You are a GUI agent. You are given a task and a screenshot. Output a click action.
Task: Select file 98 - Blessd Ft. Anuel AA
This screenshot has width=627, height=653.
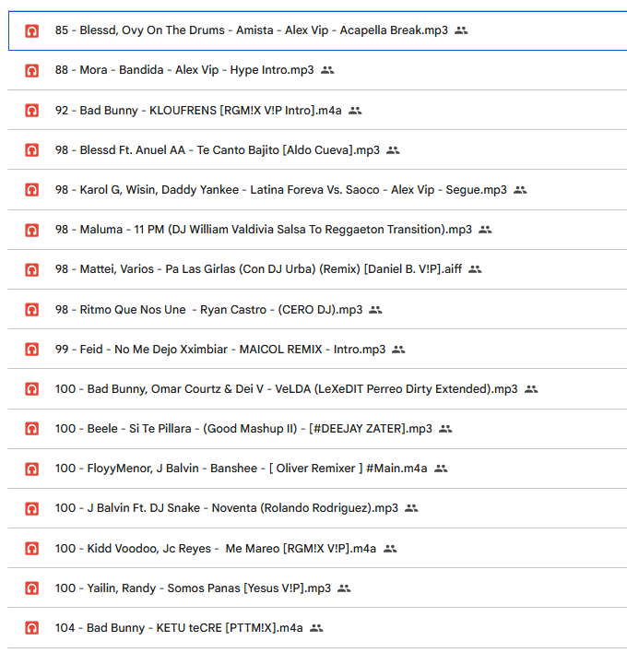[318, 150]
